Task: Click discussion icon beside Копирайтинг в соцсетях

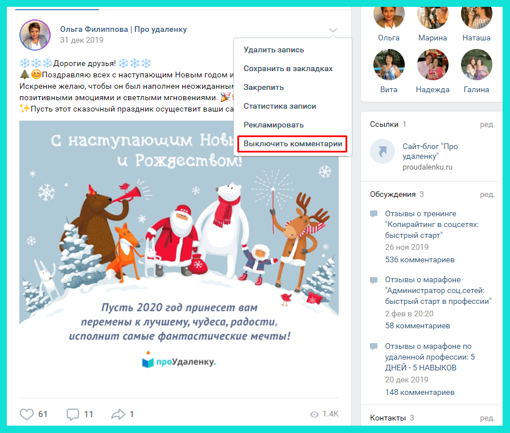Action: [x=374, y=214]
